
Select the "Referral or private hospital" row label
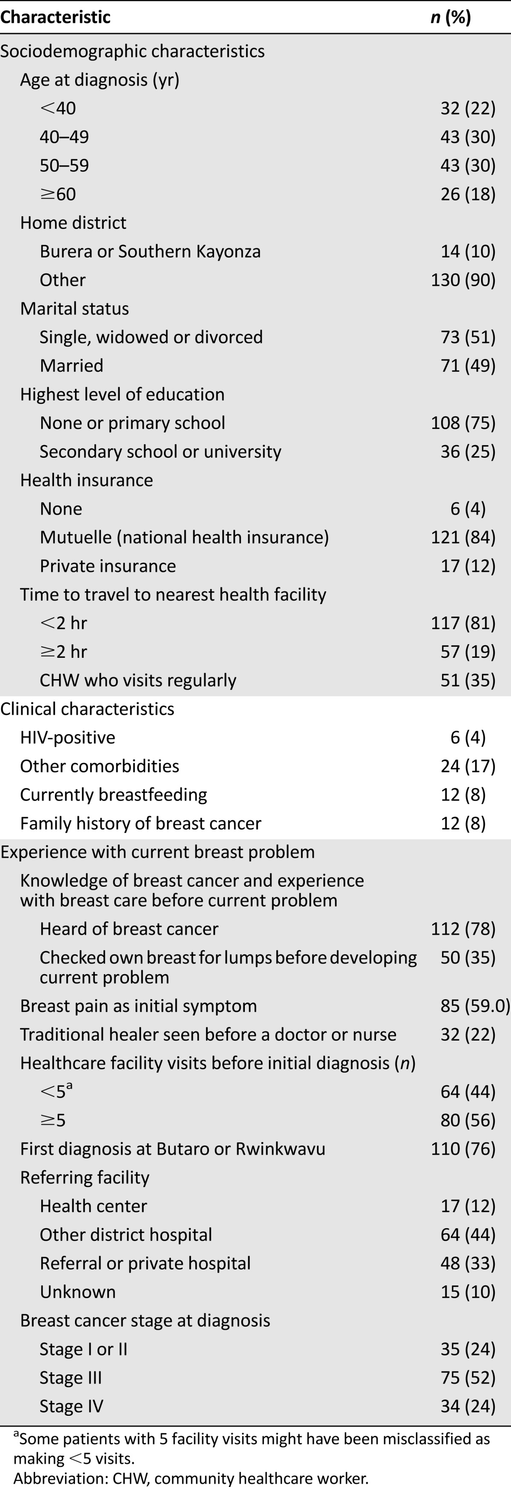(145, 1263)
